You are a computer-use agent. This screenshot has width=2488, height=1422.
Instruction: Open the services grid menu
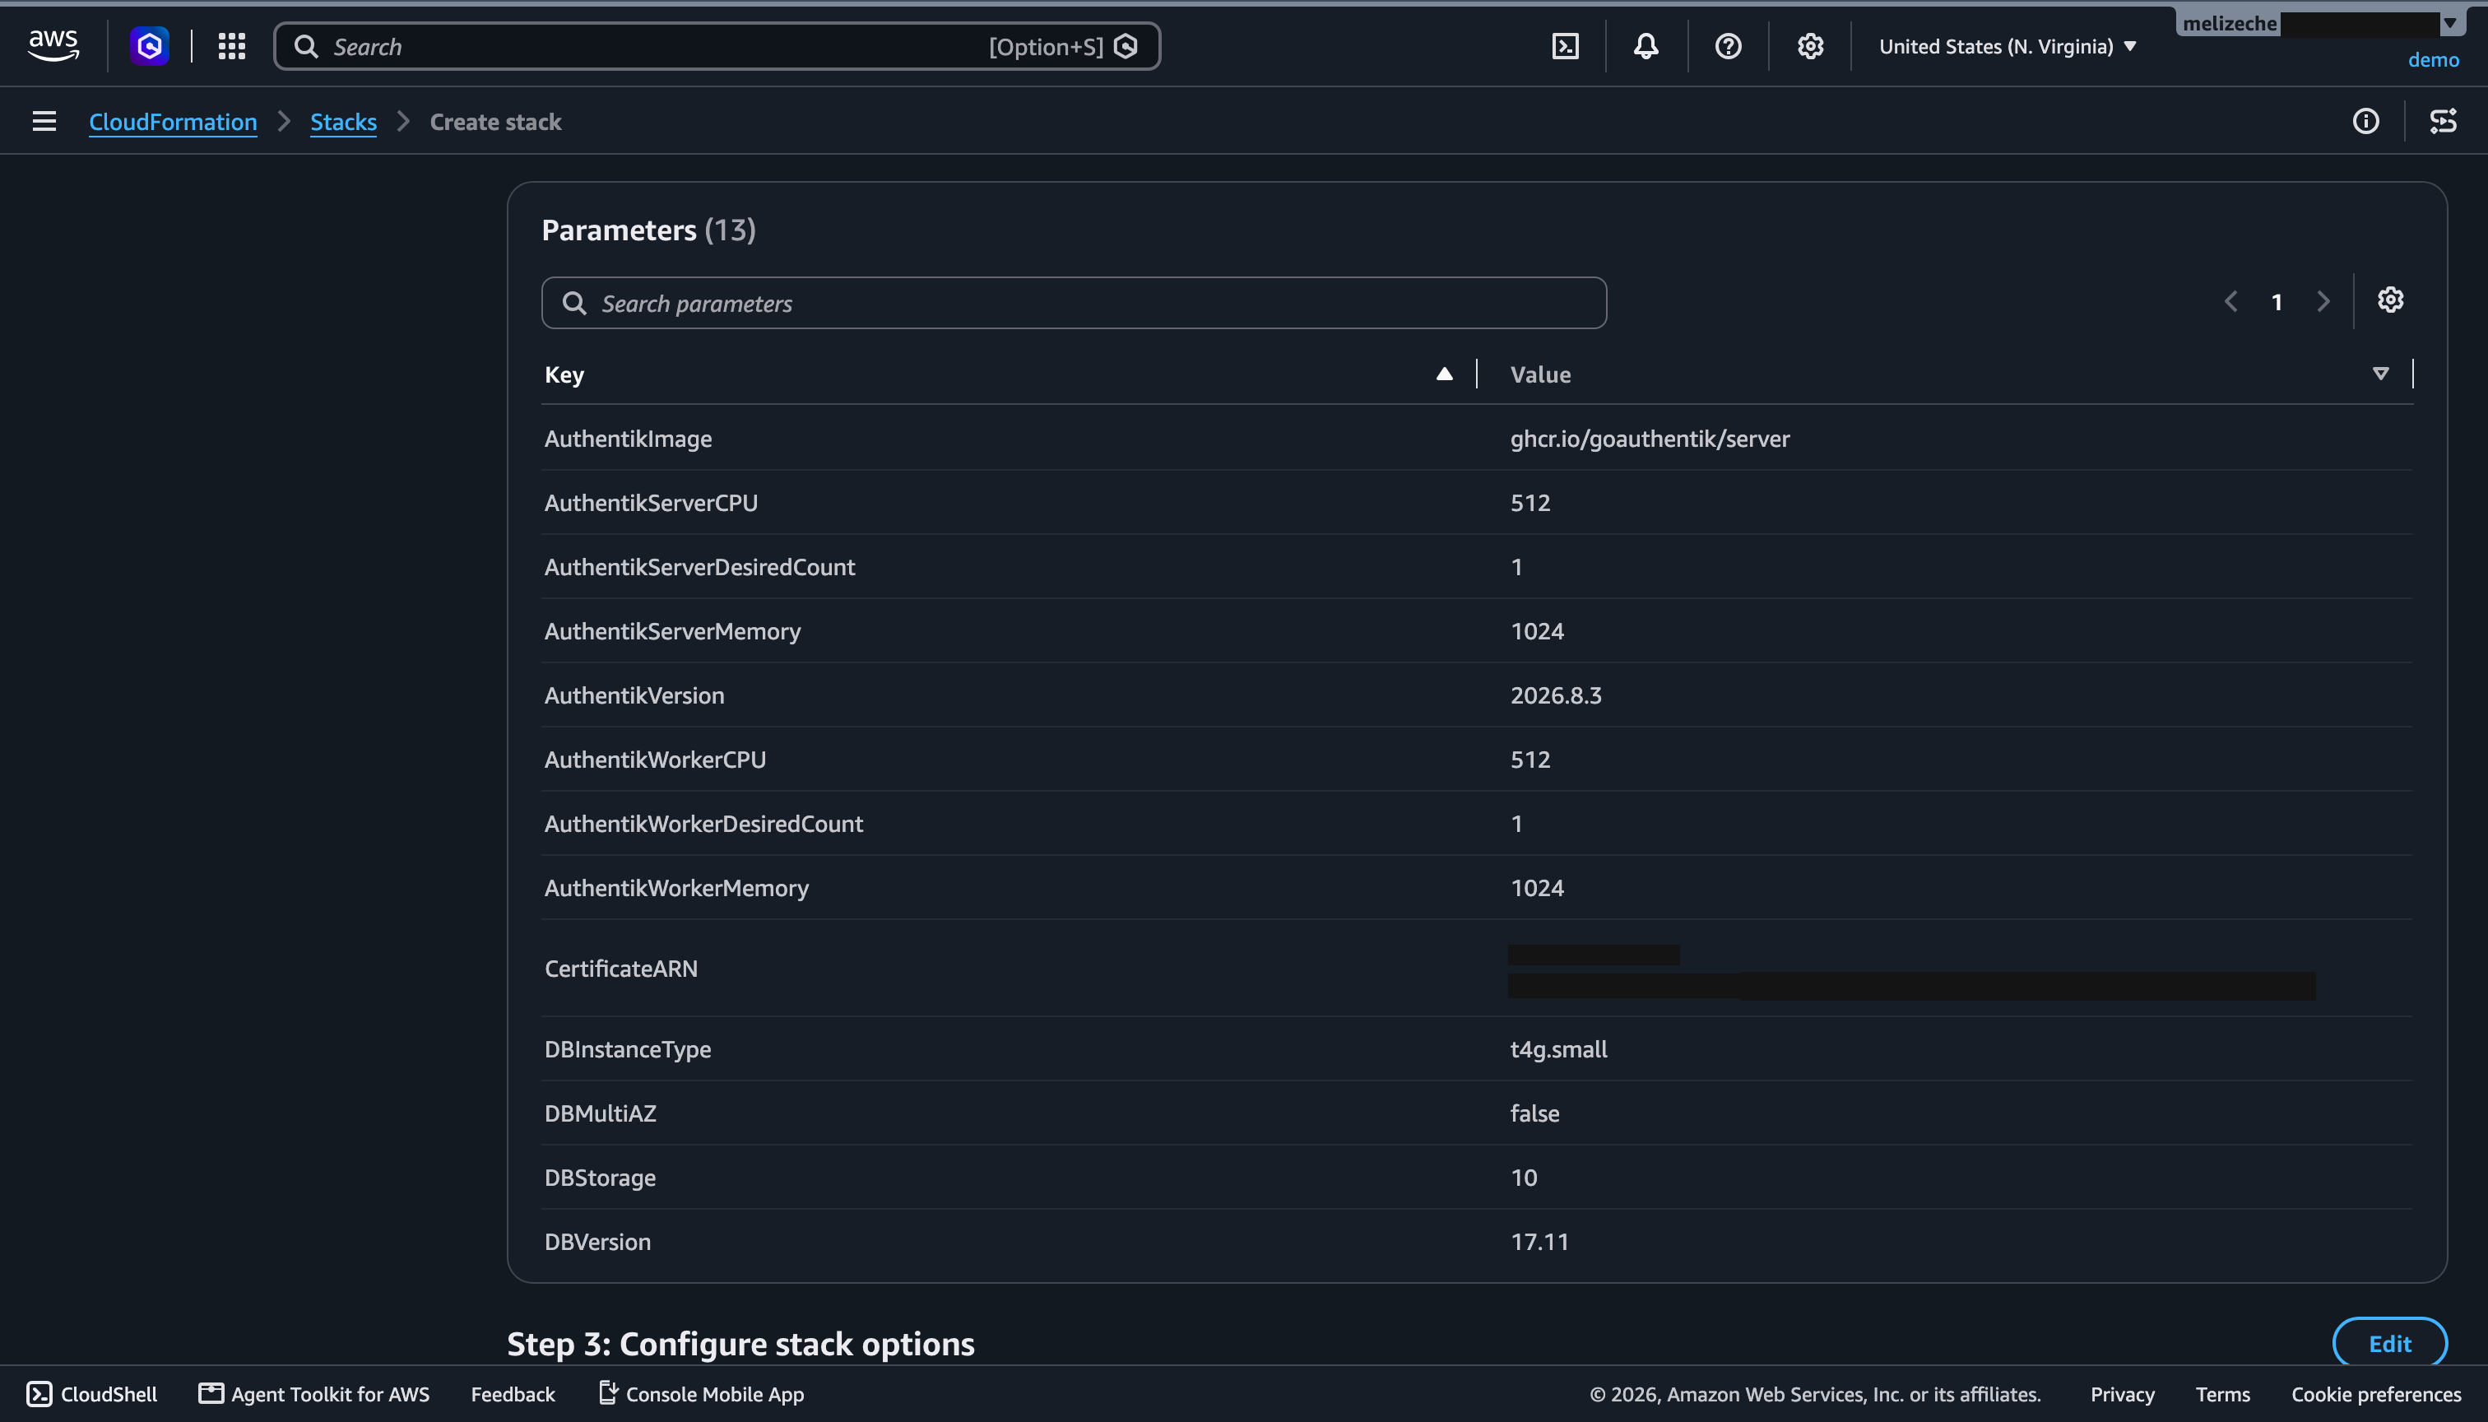pyautogui.click(x=231, y=46)
